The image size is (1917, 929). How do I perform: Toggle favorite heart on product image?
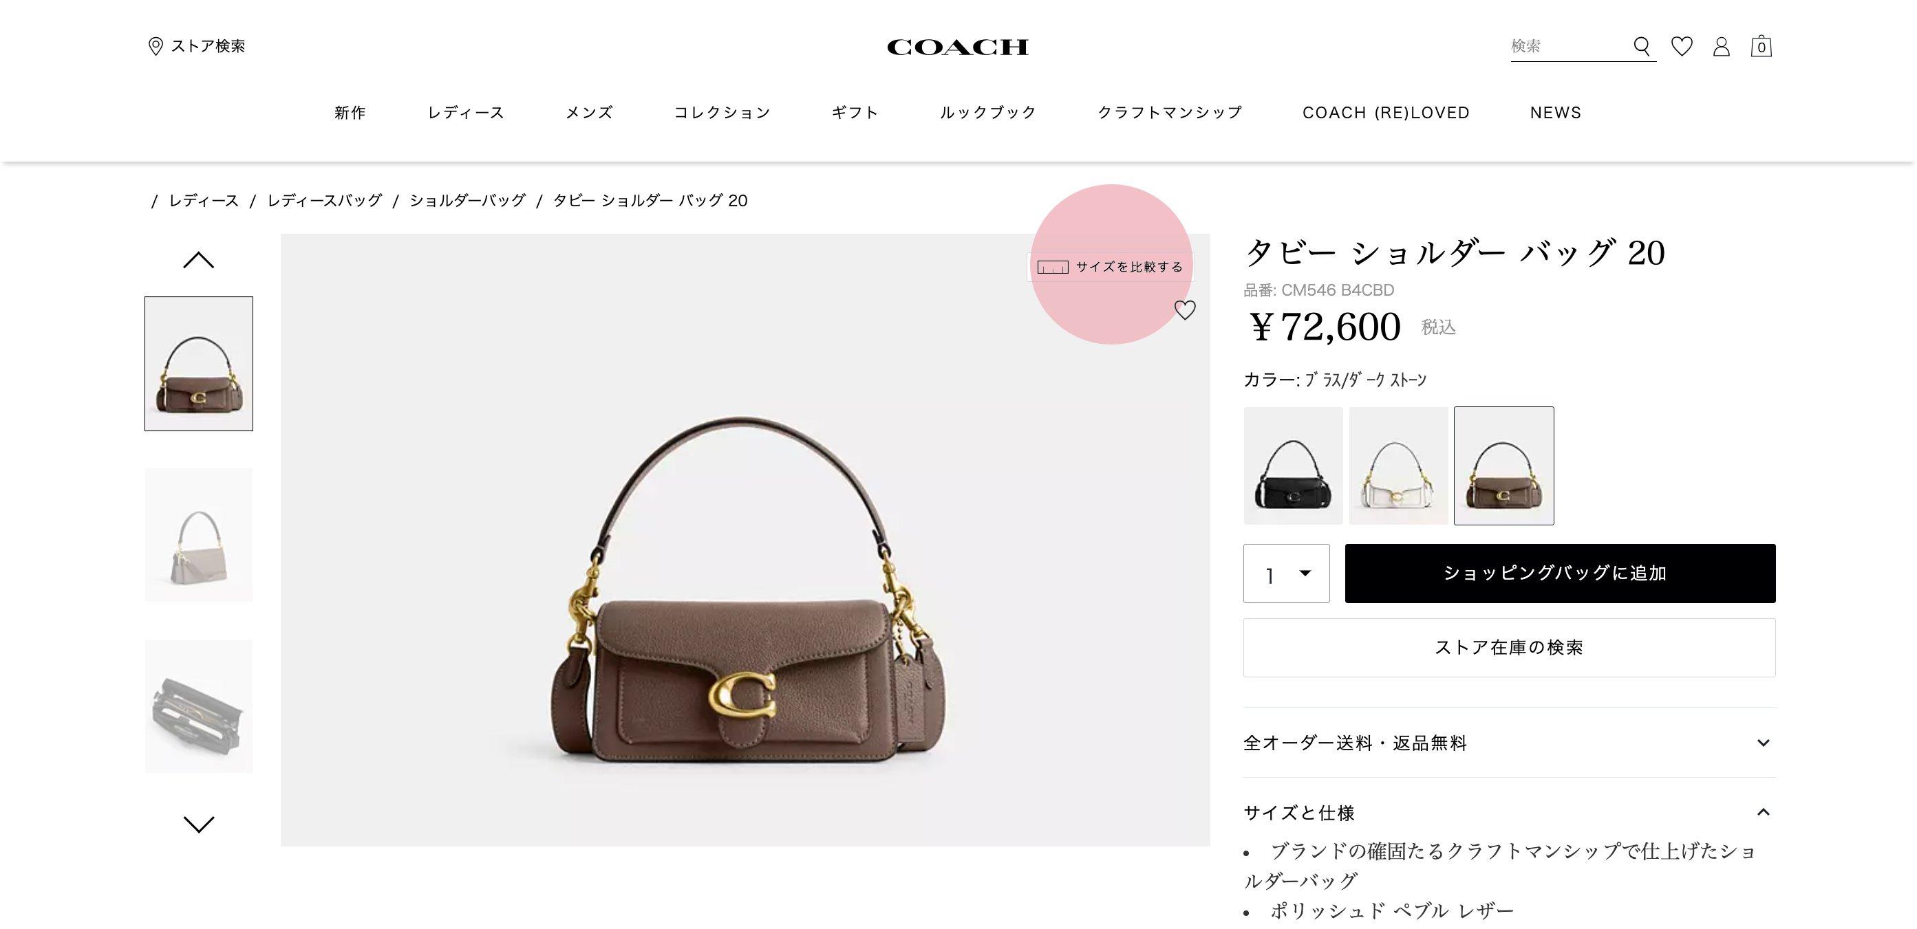coord(1185,309)
